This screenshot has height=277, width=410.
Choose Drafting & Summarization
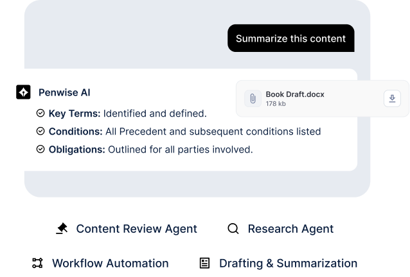click(x=280, y=263)
